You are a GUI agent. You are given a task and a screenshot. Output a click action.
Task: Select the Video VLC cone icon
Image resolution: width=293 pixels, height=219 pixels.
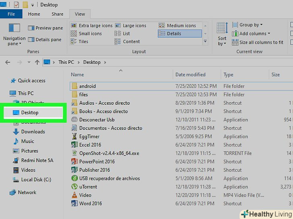coord(74,195)
